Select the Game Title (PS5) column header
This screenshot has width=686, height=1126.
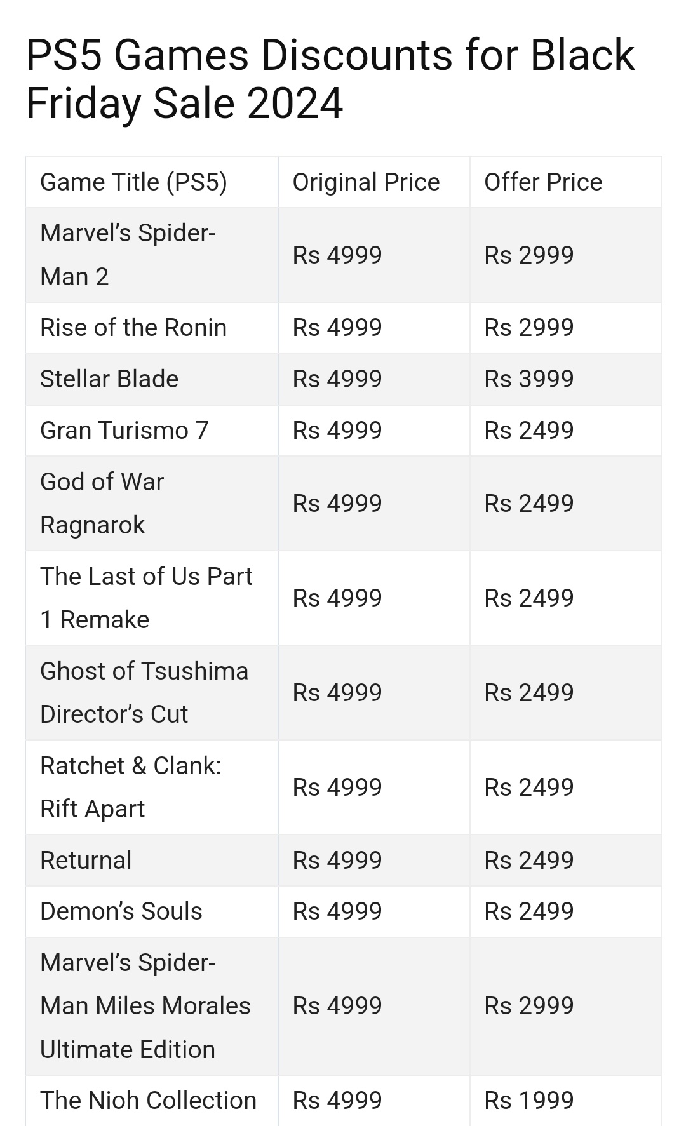tap(133, 182)
